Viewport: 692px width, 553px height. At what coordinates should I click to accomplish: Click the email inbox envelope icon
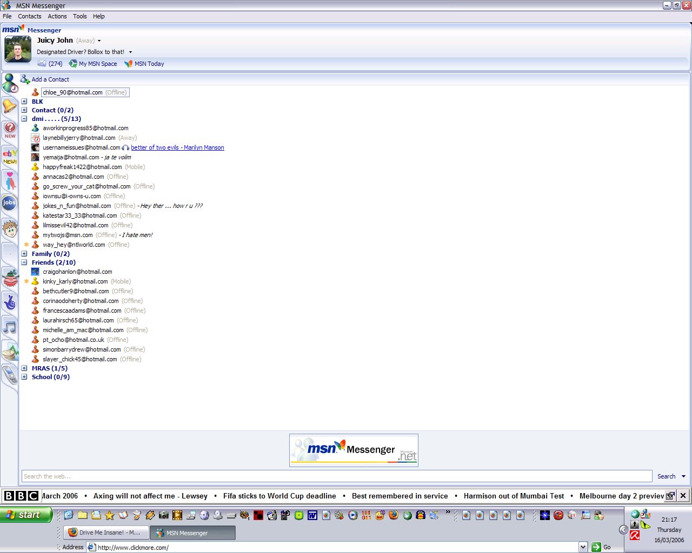(42, 64)
